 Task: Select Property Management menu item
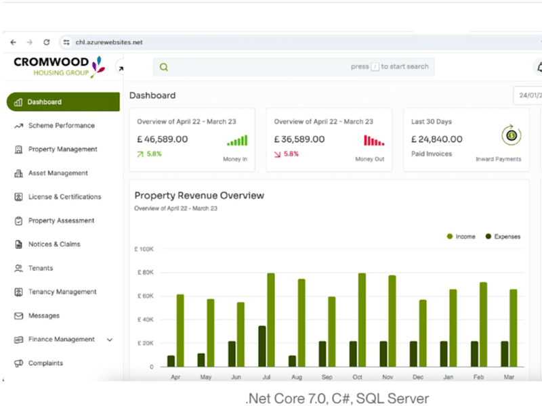62,149
